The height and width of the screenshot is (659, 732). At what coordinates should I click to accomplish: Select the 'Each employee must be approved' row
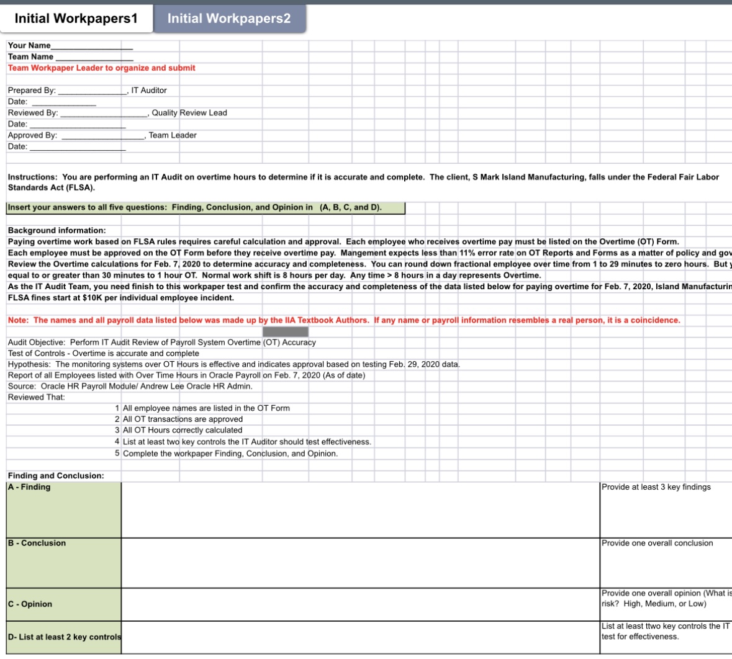click(369, 253)
